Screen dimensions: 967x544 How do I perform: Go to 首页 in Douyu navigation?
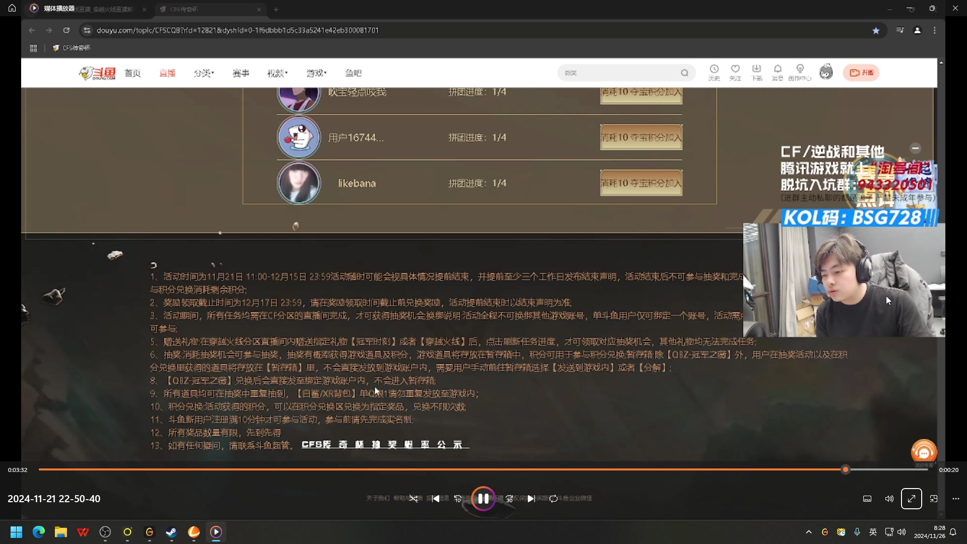coord(132,73)
